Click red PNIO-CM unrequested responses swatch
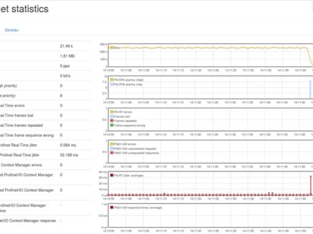 point(112,153)
